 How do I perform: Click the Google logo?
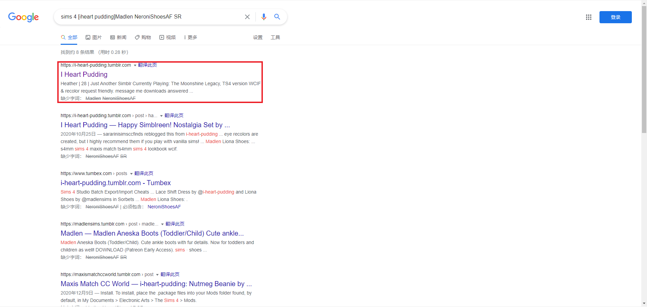tap(23, 17)
